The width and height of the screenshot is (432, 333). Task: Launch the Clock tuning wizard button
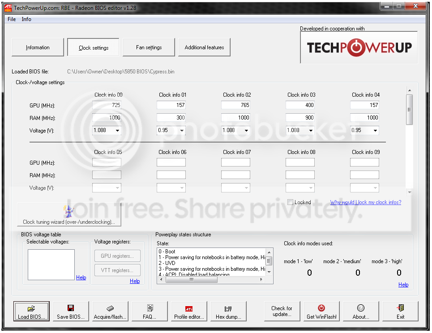[69, 215]
